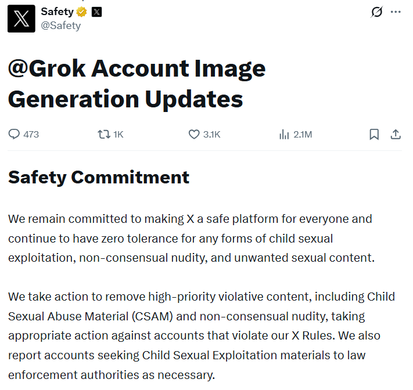Click the 1K reposts count
This screenshot has width=413, height=390.
click(118, 135)
